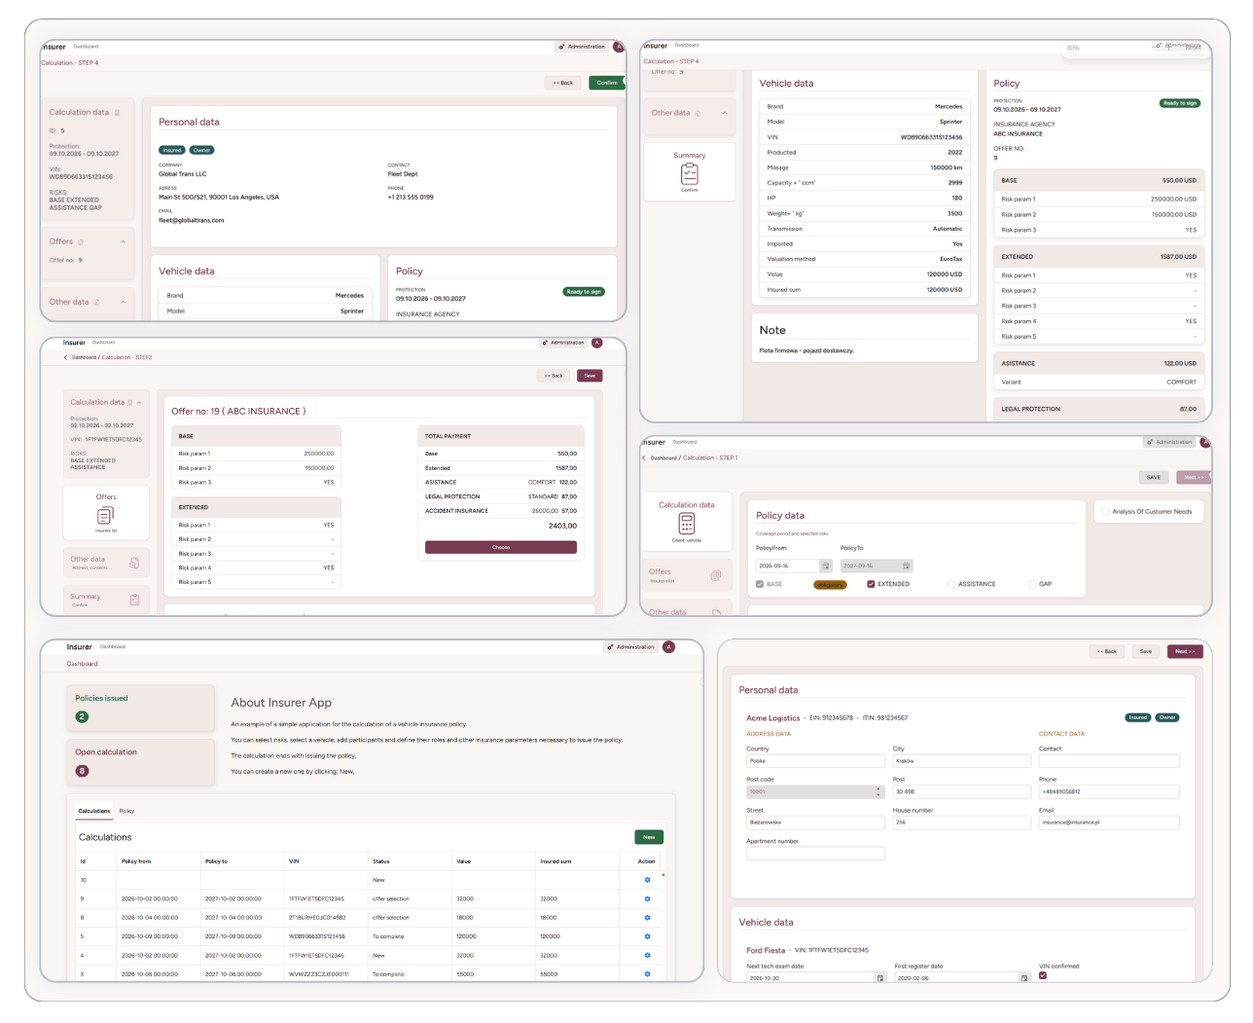Click the Calculation data calculator icon
The image size is (1253, 1023).
pyautogui.click(x=687, y=524)
